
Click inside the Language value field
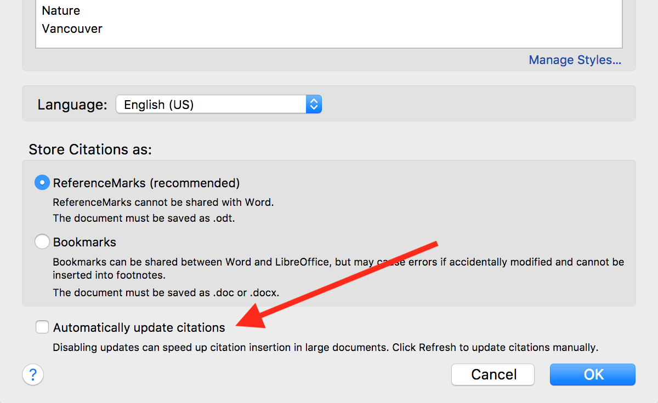pos(192,104)
